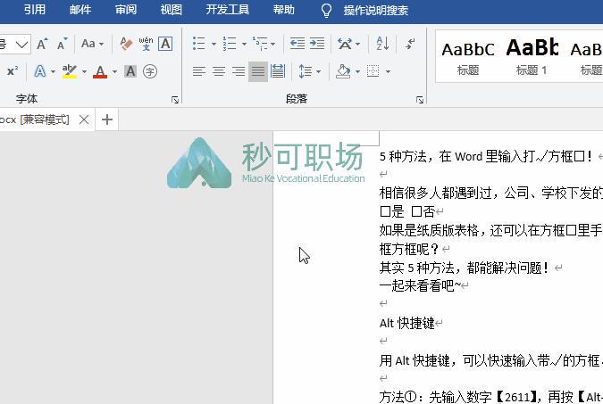Apply Text Effects (outlined A) icon

40,71
